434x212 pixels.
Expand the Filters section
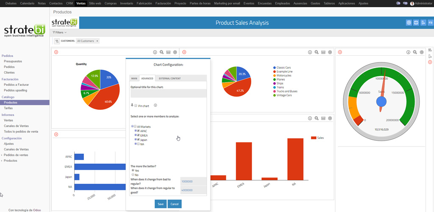(59, 33)
